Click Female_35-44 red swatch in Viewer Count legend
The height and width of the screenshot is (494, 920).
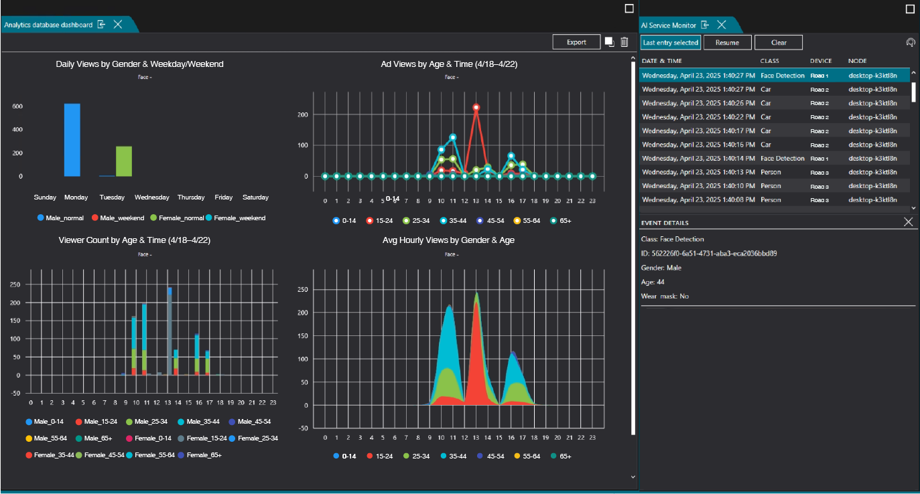(x=29, y=455)
